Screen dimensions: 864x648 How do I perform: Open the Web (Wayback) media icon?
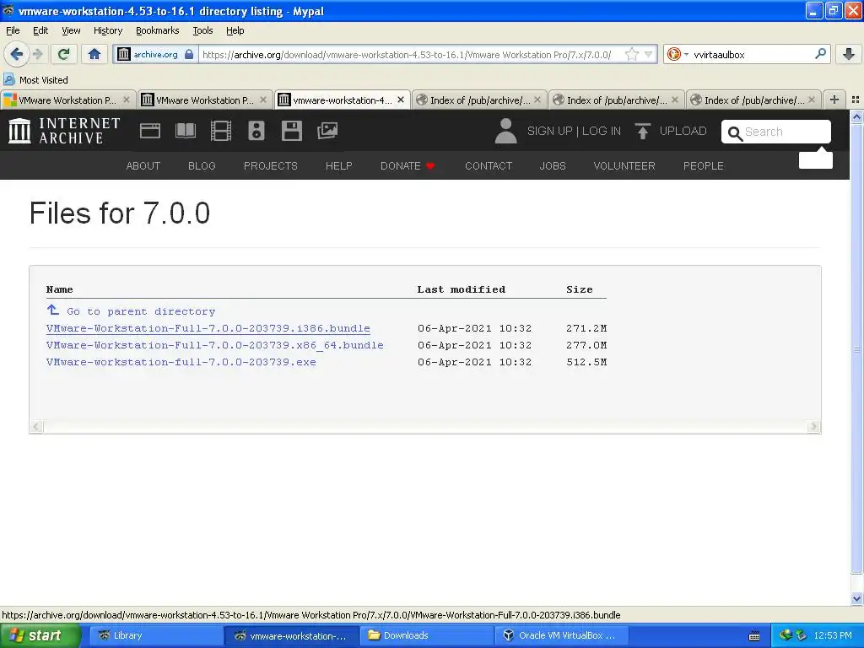(x=150, y=131)
